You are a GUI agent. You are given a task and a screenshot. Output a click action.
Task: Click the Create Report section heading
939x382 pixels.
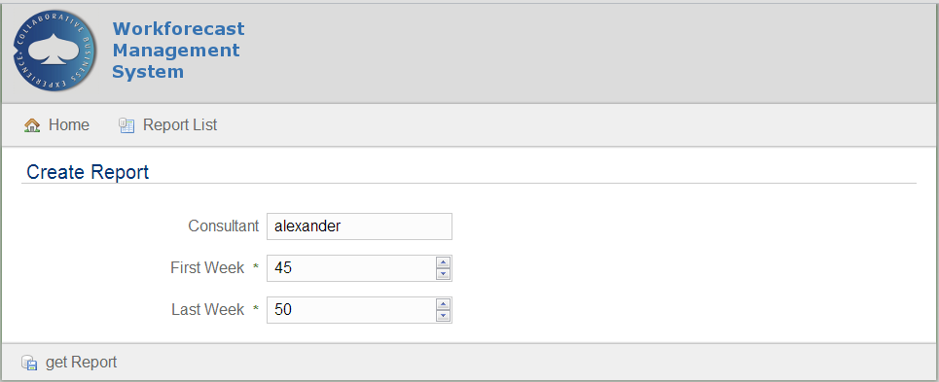pyautogui.click(x=88, y=172)
